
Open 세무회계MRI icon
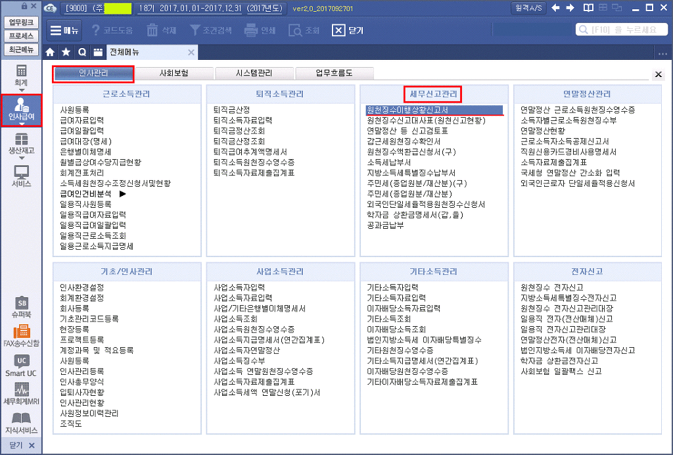pos(21,394)
